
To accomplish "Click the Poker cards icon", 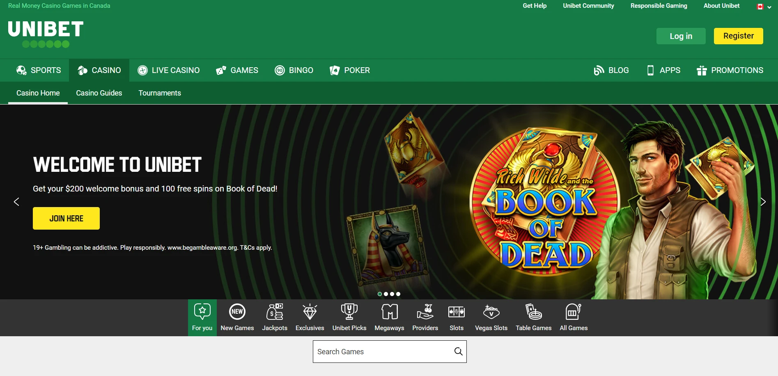I will 335,70.
